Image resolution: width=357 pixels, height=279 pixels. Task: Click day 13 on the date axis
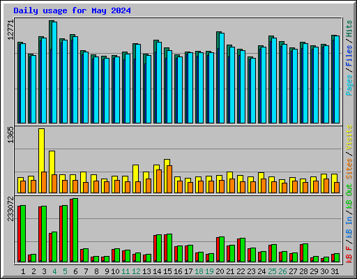(x=146, y=271)
